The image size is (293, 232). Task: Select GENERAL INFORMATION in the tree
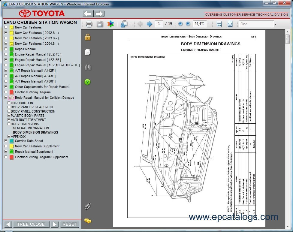(x=31, y=128)
